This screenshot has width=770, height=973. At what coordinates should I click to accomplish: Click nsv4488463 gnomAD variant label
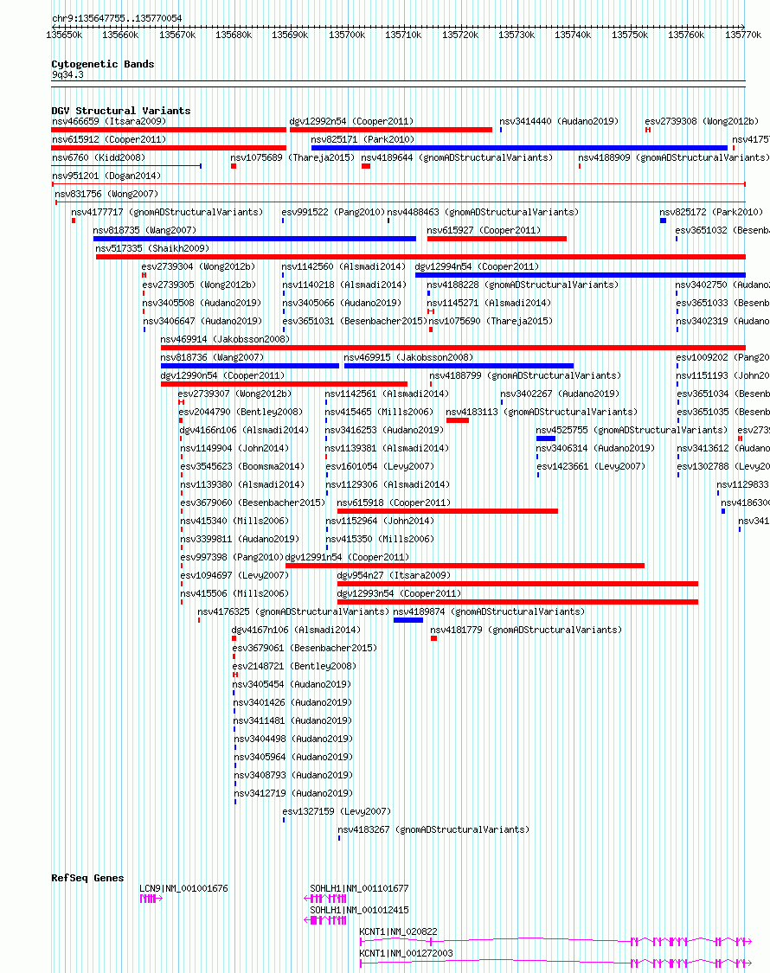pos(483,212)
